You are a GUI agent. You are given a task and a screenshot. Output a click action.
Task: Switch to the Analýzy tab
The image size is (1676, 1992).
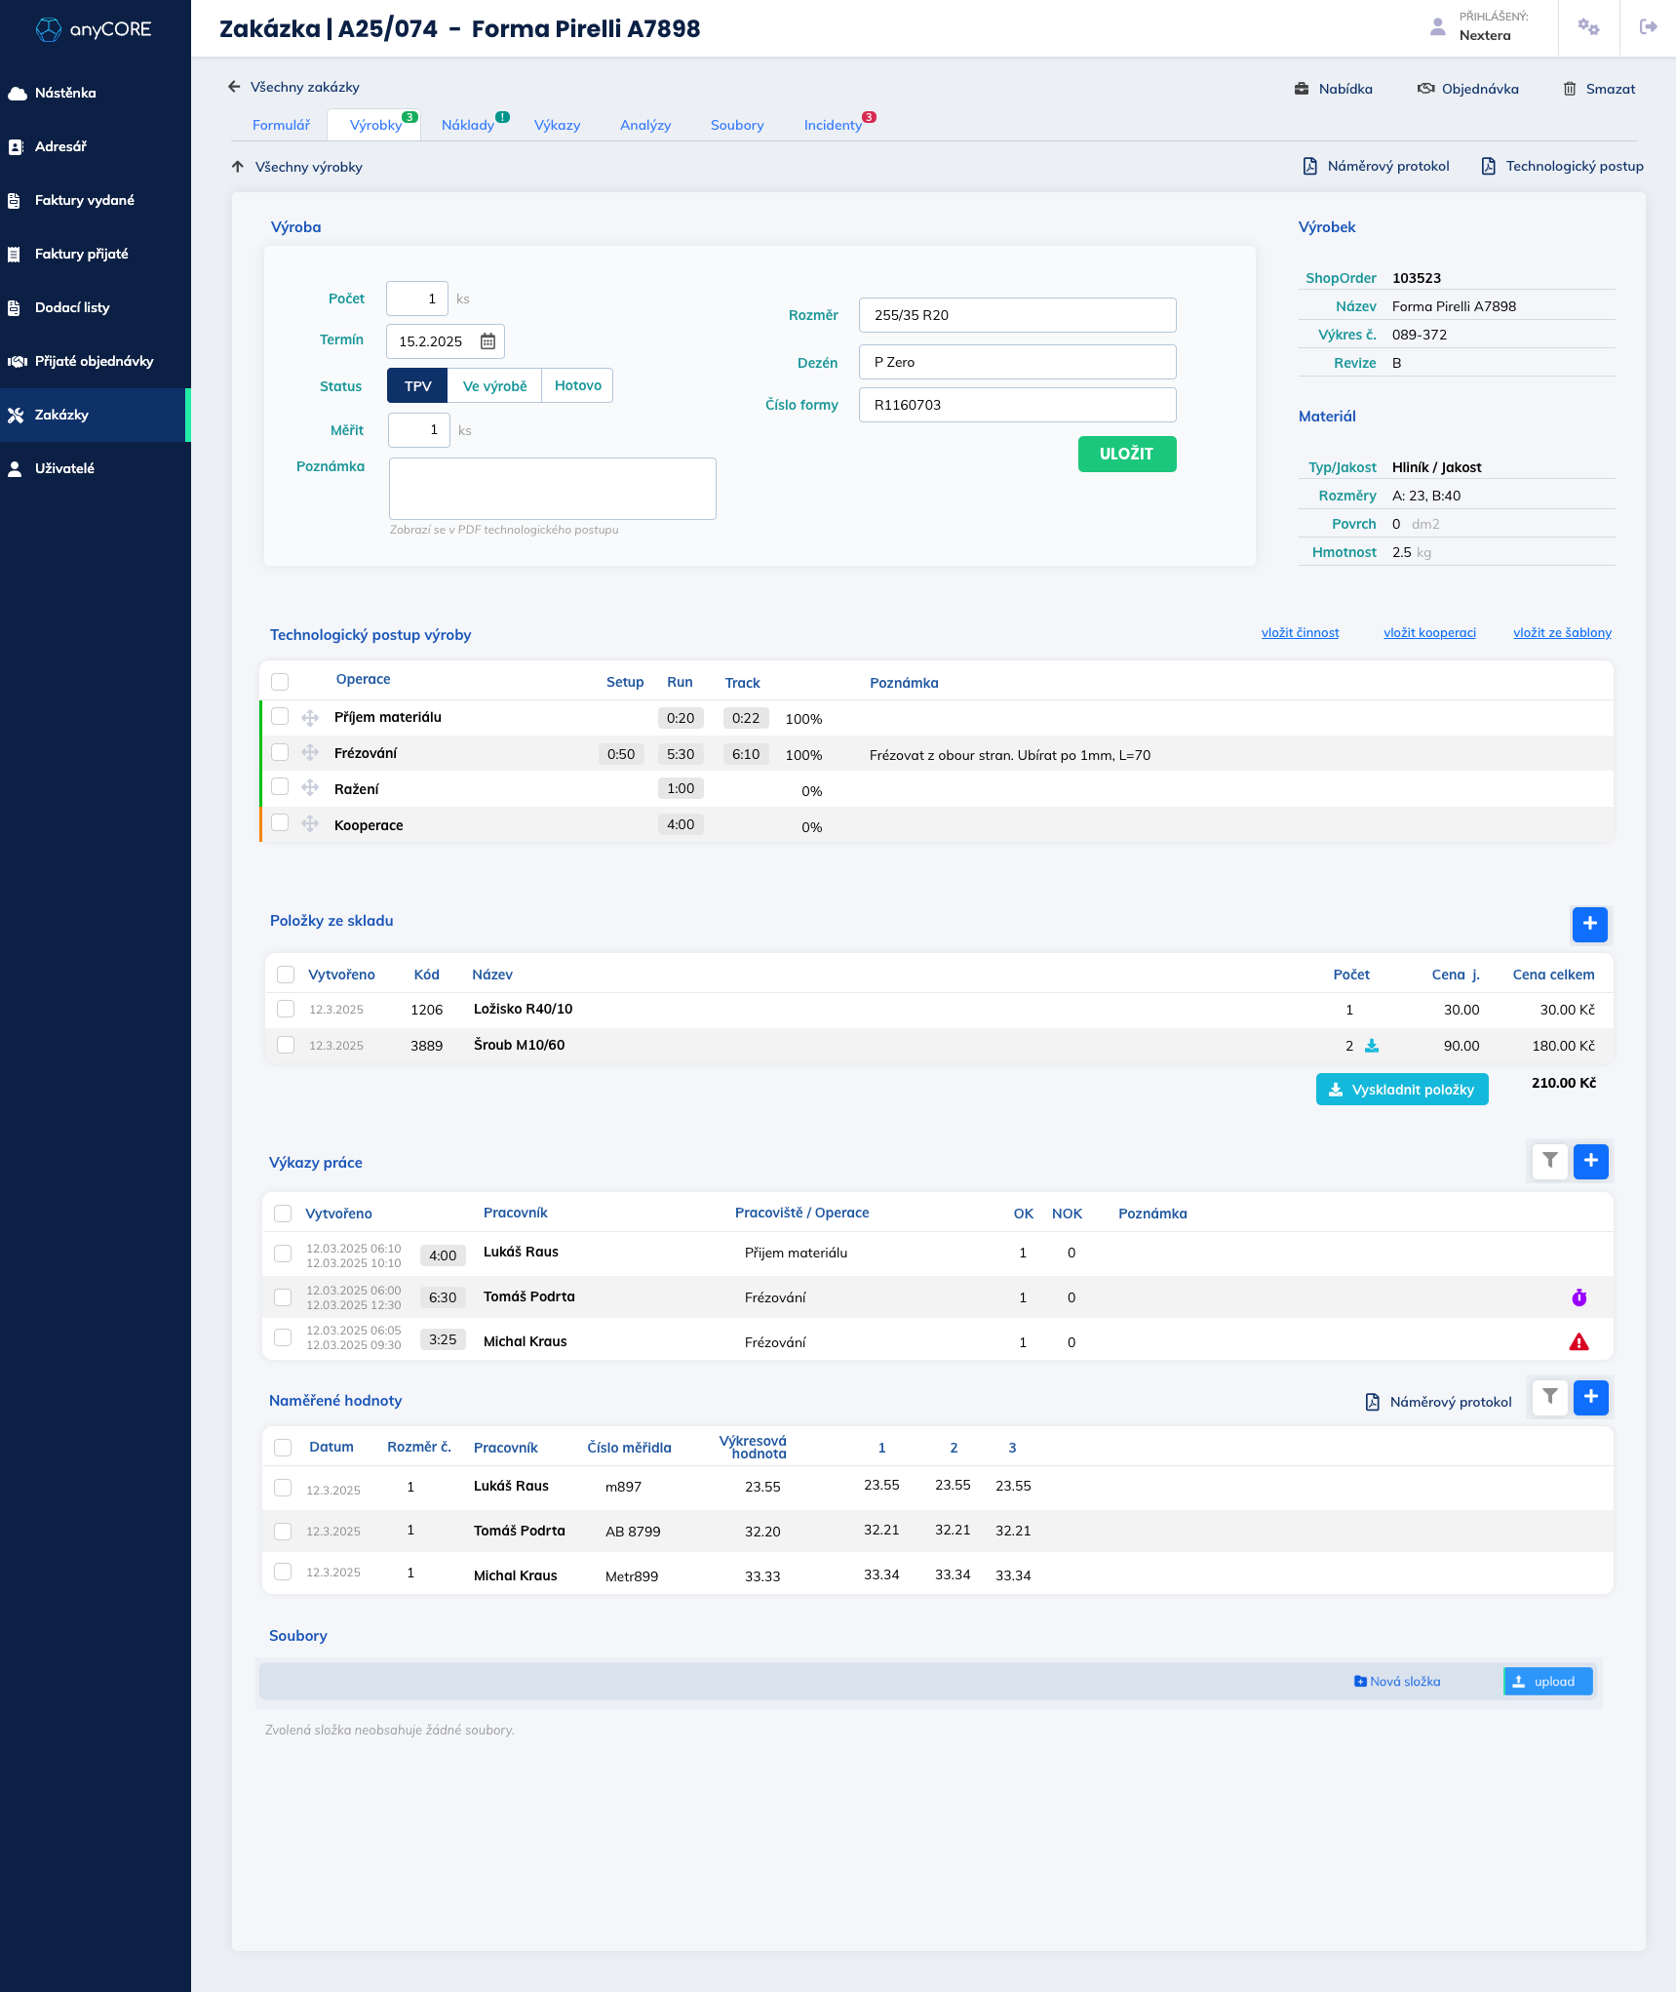pyautogui.click(x=645, y=125)
